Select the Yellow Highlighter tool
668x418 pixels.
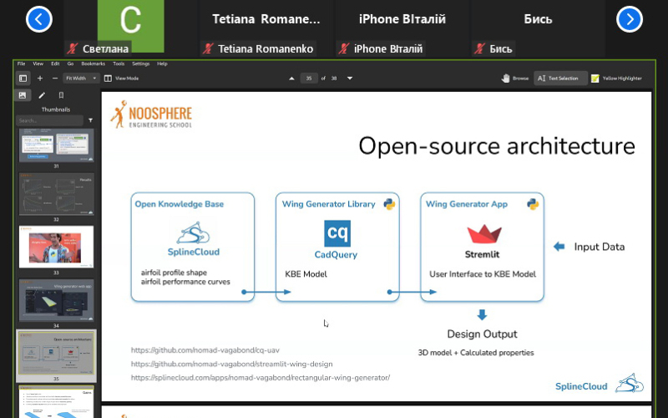616,78
